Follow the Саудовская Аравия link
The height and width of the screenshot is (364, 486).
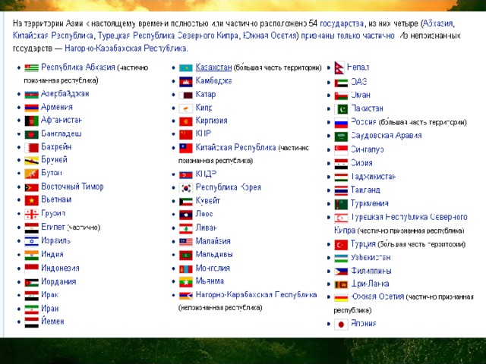pyautogui.click(x=387, y=136)
